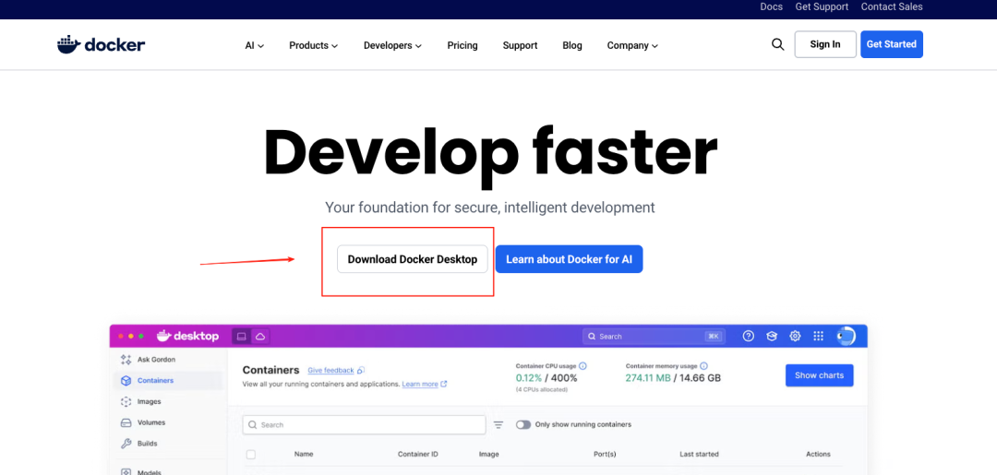Click the Actions column header
The height and width of the screenshot is (475, 997).
coord(818,454)
